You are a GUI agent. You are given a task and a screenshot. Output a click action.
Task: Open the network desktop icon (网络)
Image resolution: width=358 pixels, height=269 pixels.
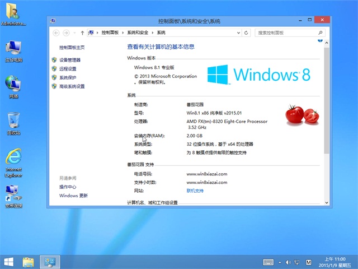click(x=13, y=86)
